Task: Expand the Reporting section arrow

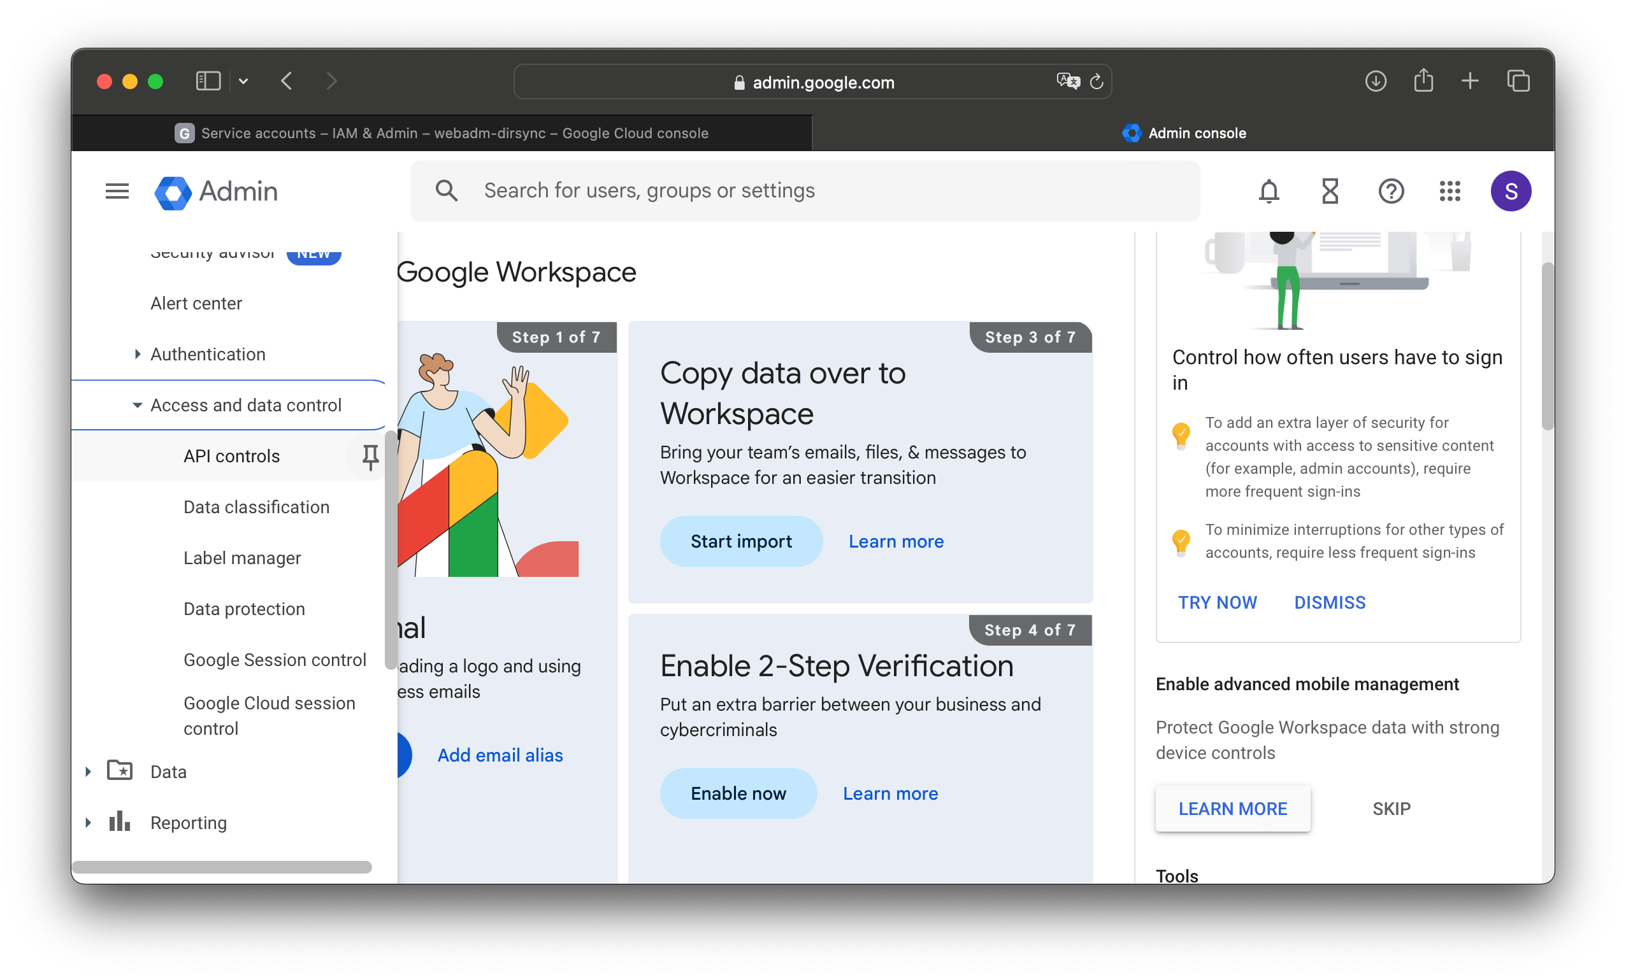Action: tap(89, 823)
